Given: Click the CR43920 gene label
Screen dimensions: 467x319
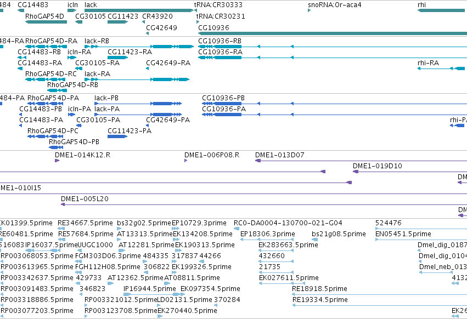Looking at the screenshot, I should [157, 16].
